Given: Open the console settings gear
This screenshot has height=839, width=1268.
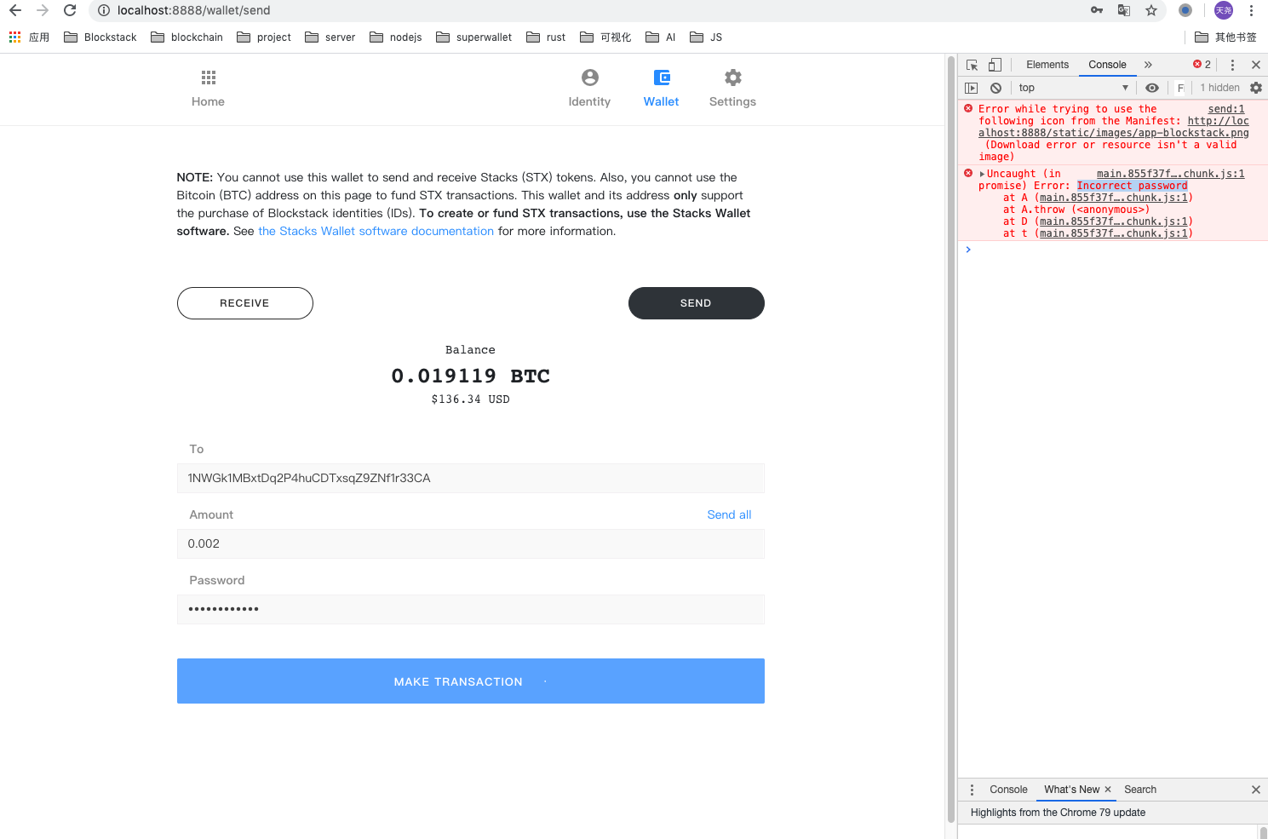Looking at the screenshot, I should pos(1256,88).
